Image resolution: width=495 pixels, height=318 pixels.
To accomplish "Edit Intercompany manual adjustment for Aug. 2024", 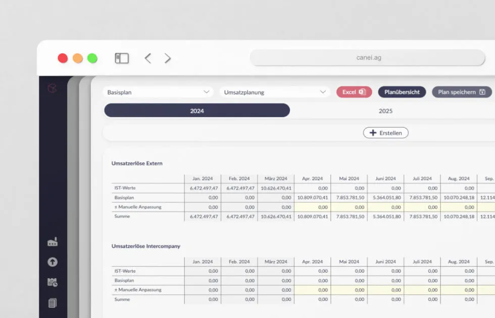I will [x=459, y=290].
